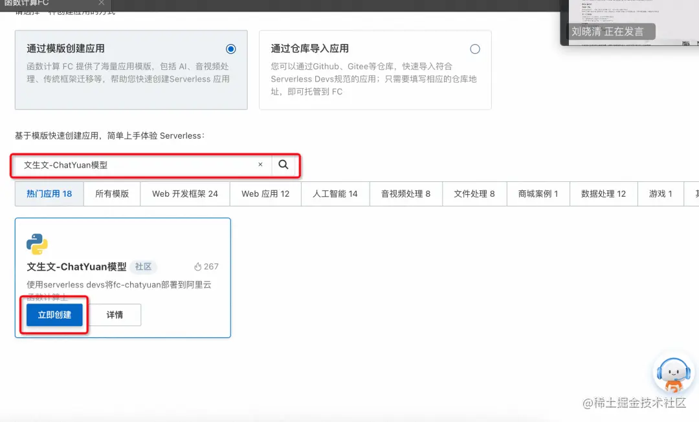Open 数据处理 12 tab
The height and width of the screenshot is (422, 699).
click(604, 194)
